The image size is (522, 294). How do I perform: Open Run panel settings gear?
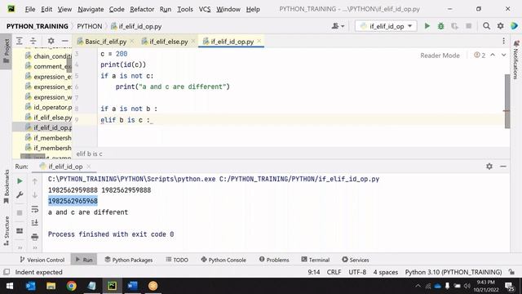coord(489,166)
